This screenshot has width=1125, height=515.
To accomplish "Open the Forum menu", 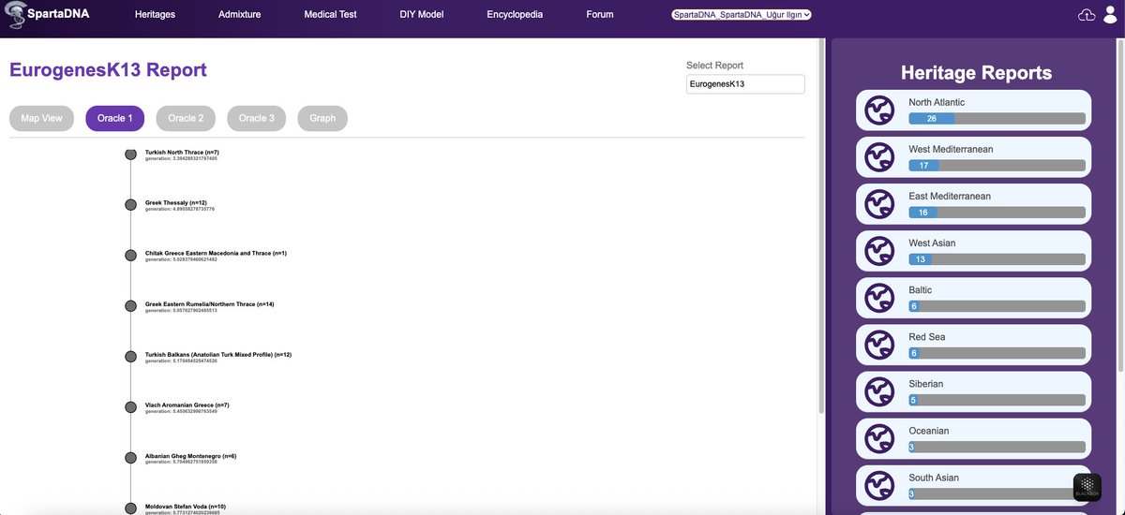I will (x=600, y=15).
